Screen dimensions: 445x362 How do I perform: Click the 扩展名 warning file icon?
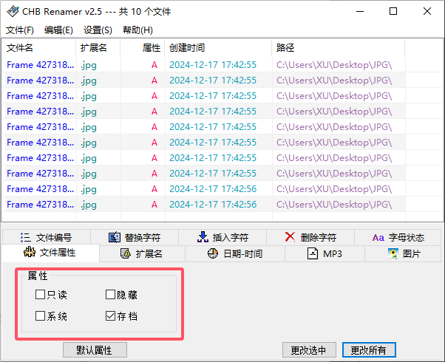coord(126,253)
